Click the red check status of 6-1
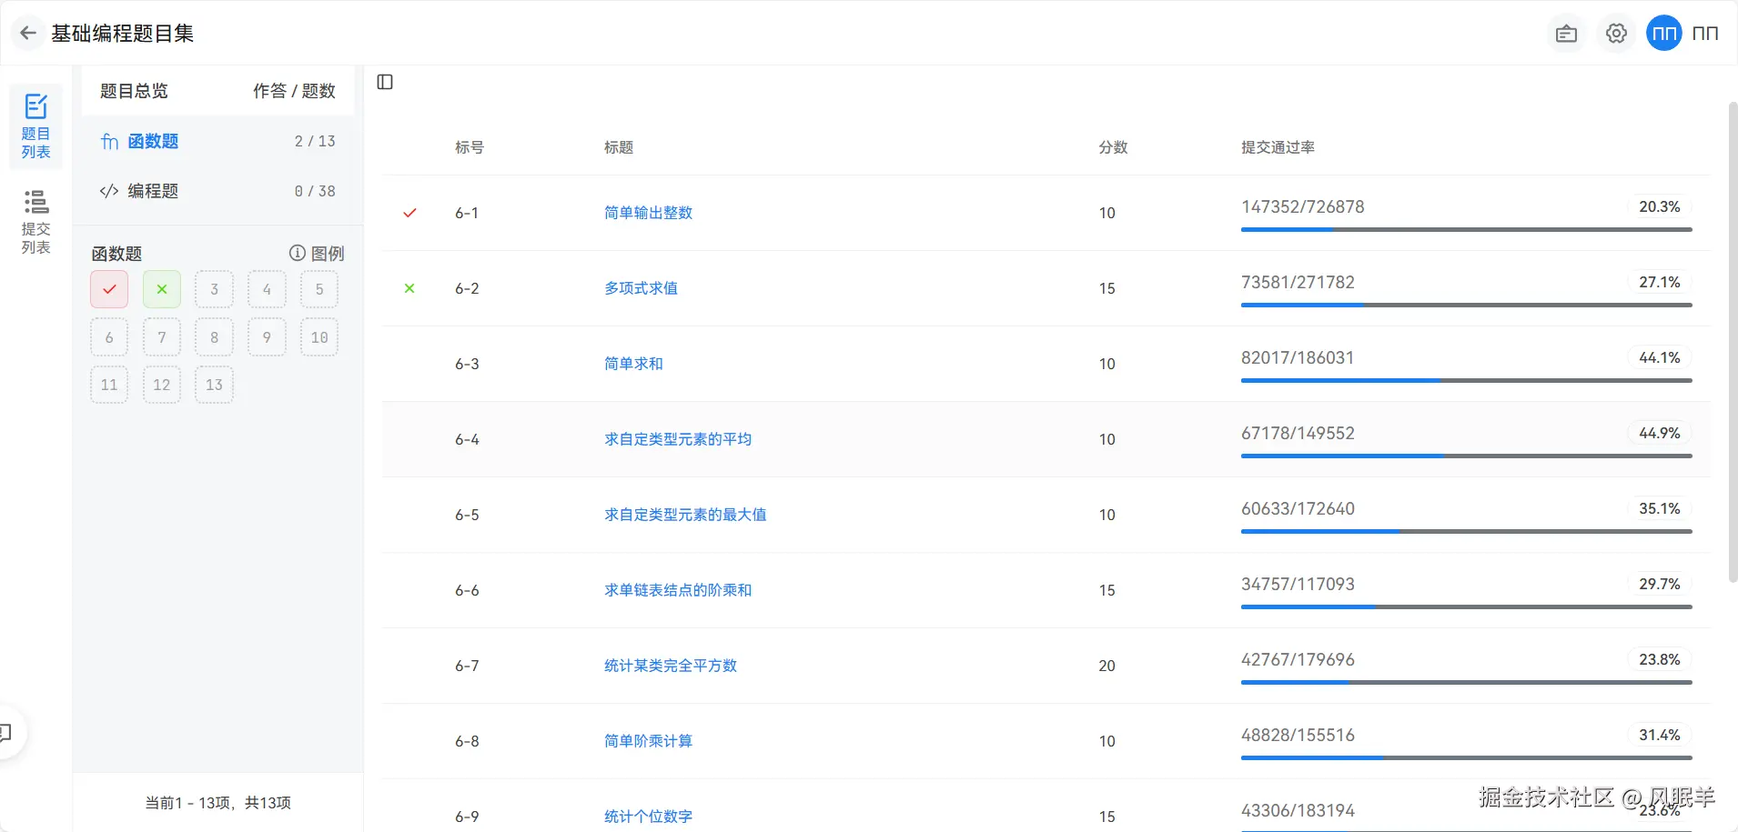Viewport: 1738px width, 832px height. [409, 213]
